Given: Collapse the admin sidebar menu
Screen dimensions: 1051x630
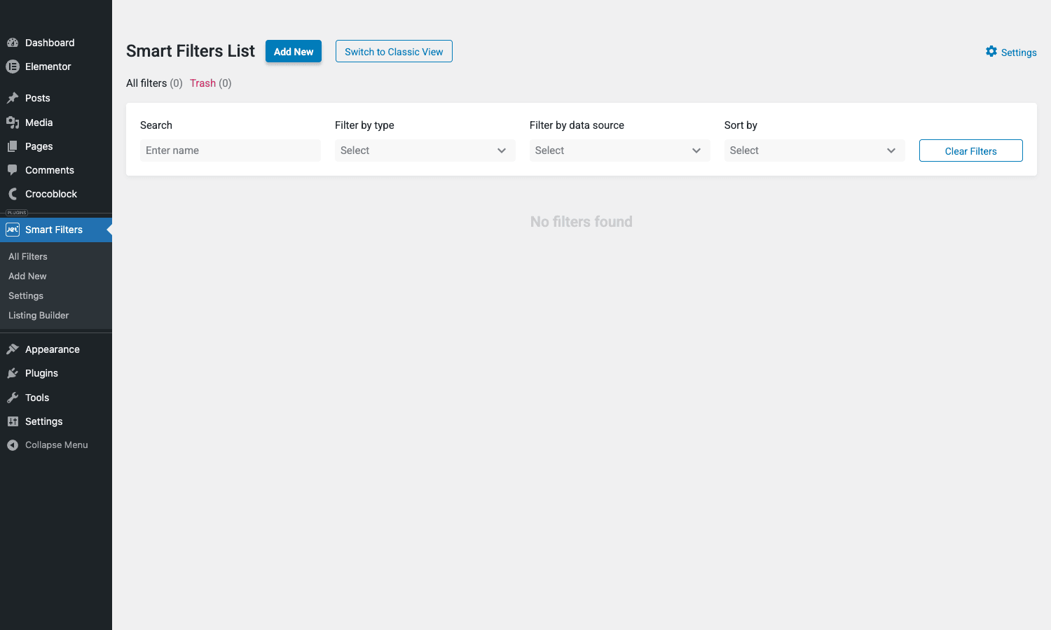Looking at the screenshot, I should 56,445.
